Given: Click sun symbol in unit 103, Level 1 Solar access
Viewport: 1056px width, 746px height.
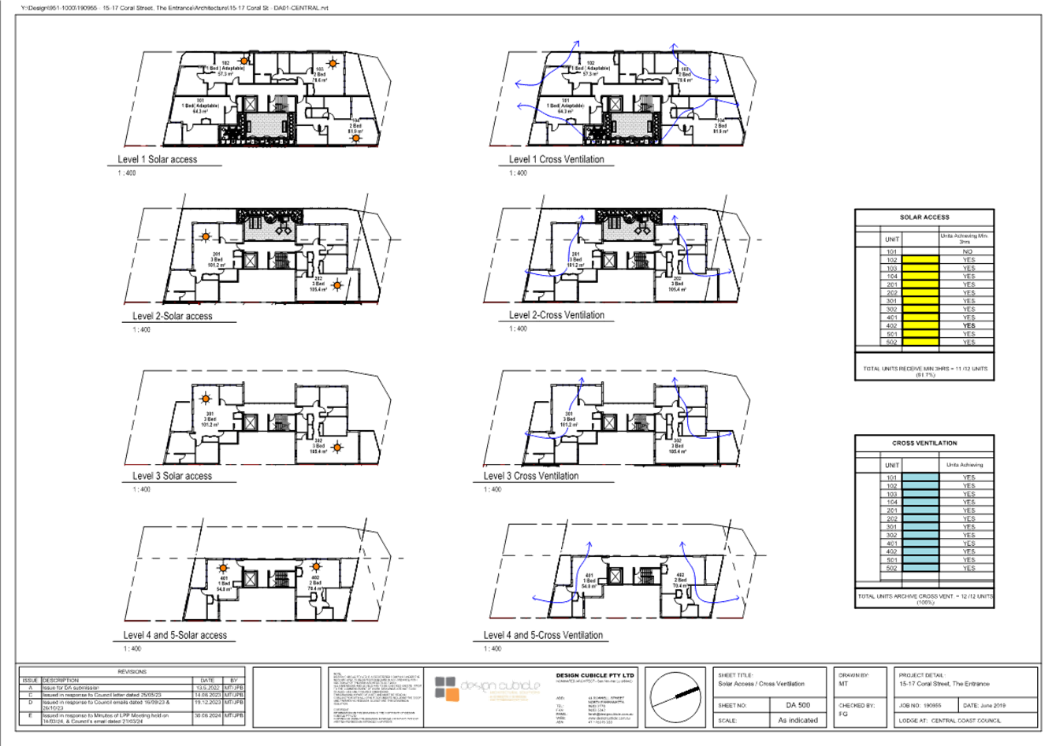Looking at the screenshot, I should pos(333,63).
